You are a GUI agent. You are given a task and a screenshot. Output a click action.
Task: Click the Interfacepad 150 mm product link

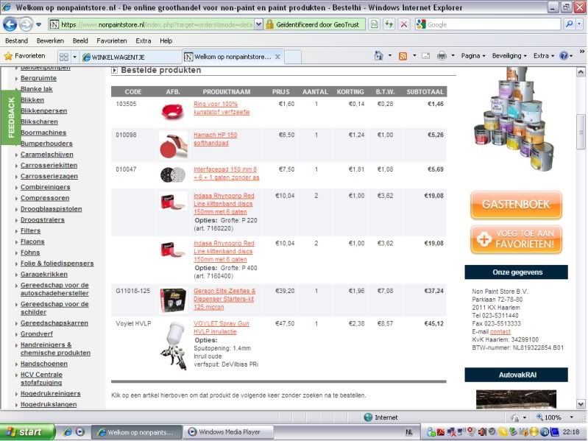227,173
